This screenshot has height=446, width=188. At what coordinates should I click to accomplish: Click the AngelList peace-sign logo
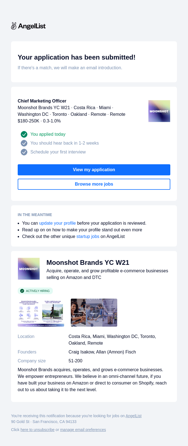click(x=14, y=26)
